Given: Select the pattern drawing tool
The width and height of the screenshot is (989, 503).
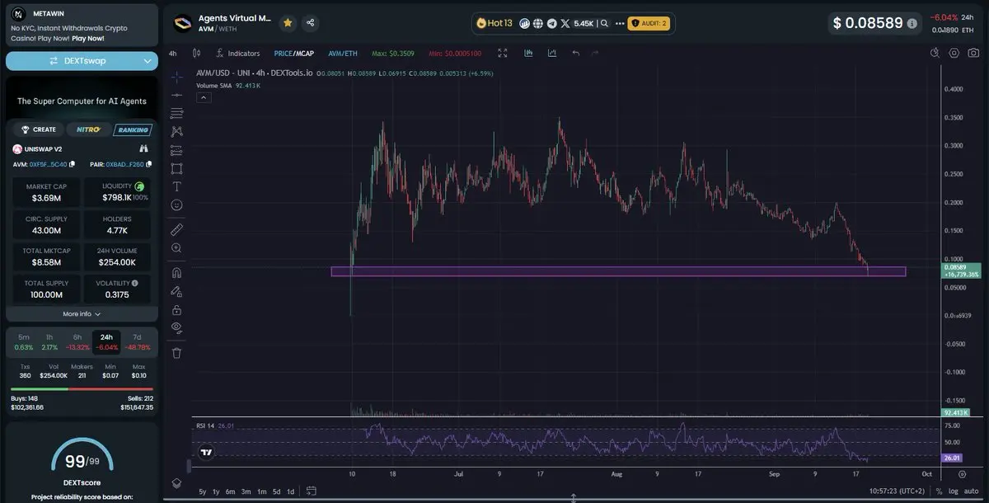Looking at the screenshot, I should pyautogui.click(x=176, y=131).
